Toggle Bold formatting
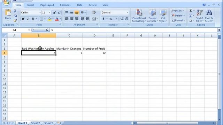The height and width of the screenshot is (125, 223). tap(23, 19)
